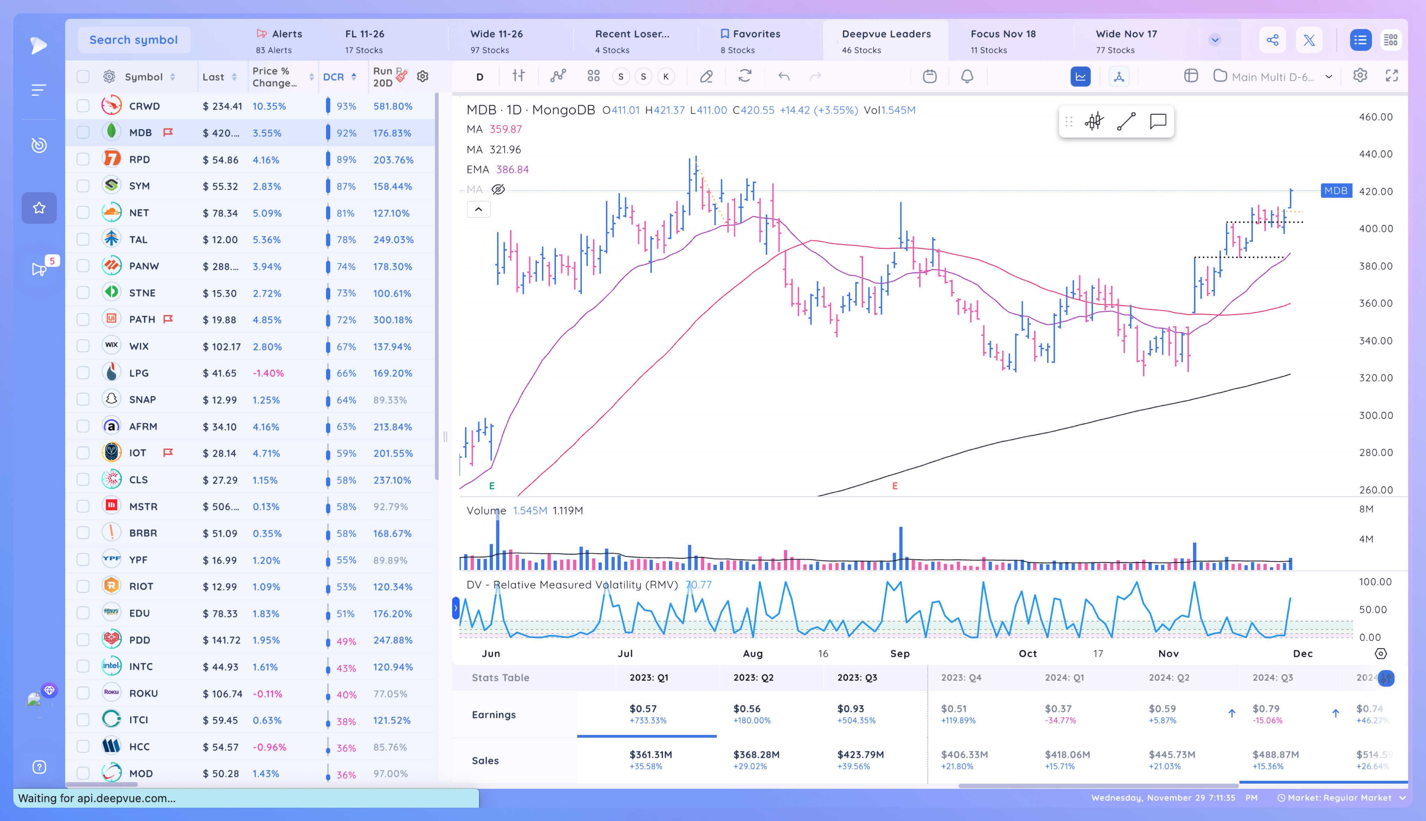Viewport: 1426px width, 821px height.
Task: Click the X (Twitter) icon button
Action: click(x=1309, y=40)
